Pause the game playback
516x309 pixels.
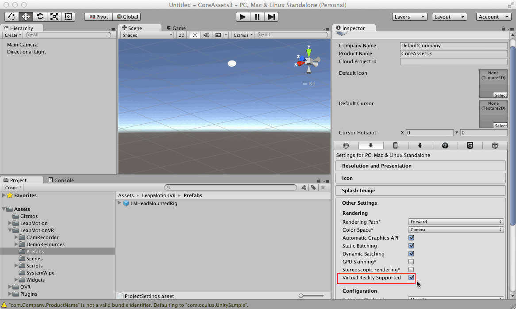click(x=257, y=17)
